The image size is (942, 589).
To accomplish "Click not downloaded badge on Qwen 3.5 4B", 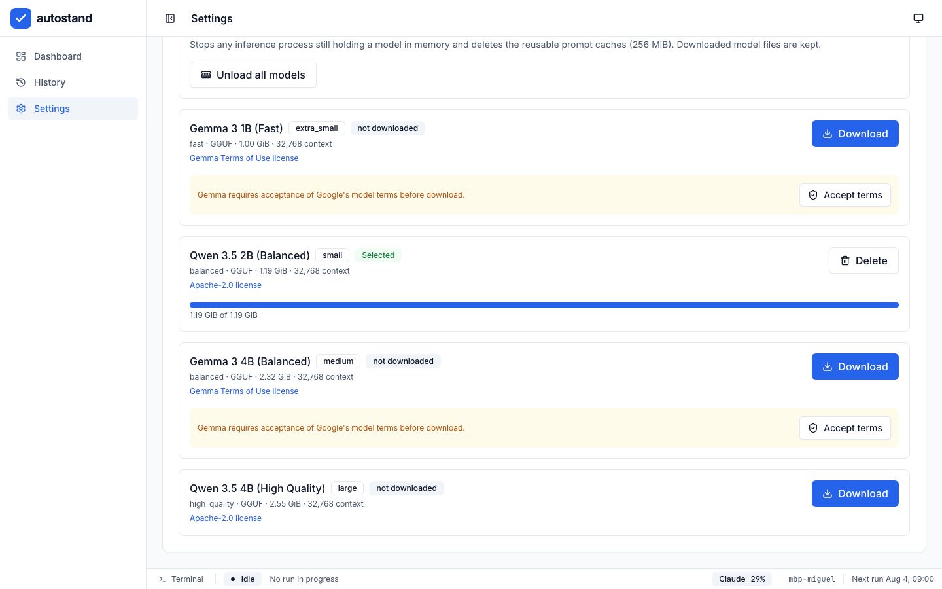I will pos(406,488).
